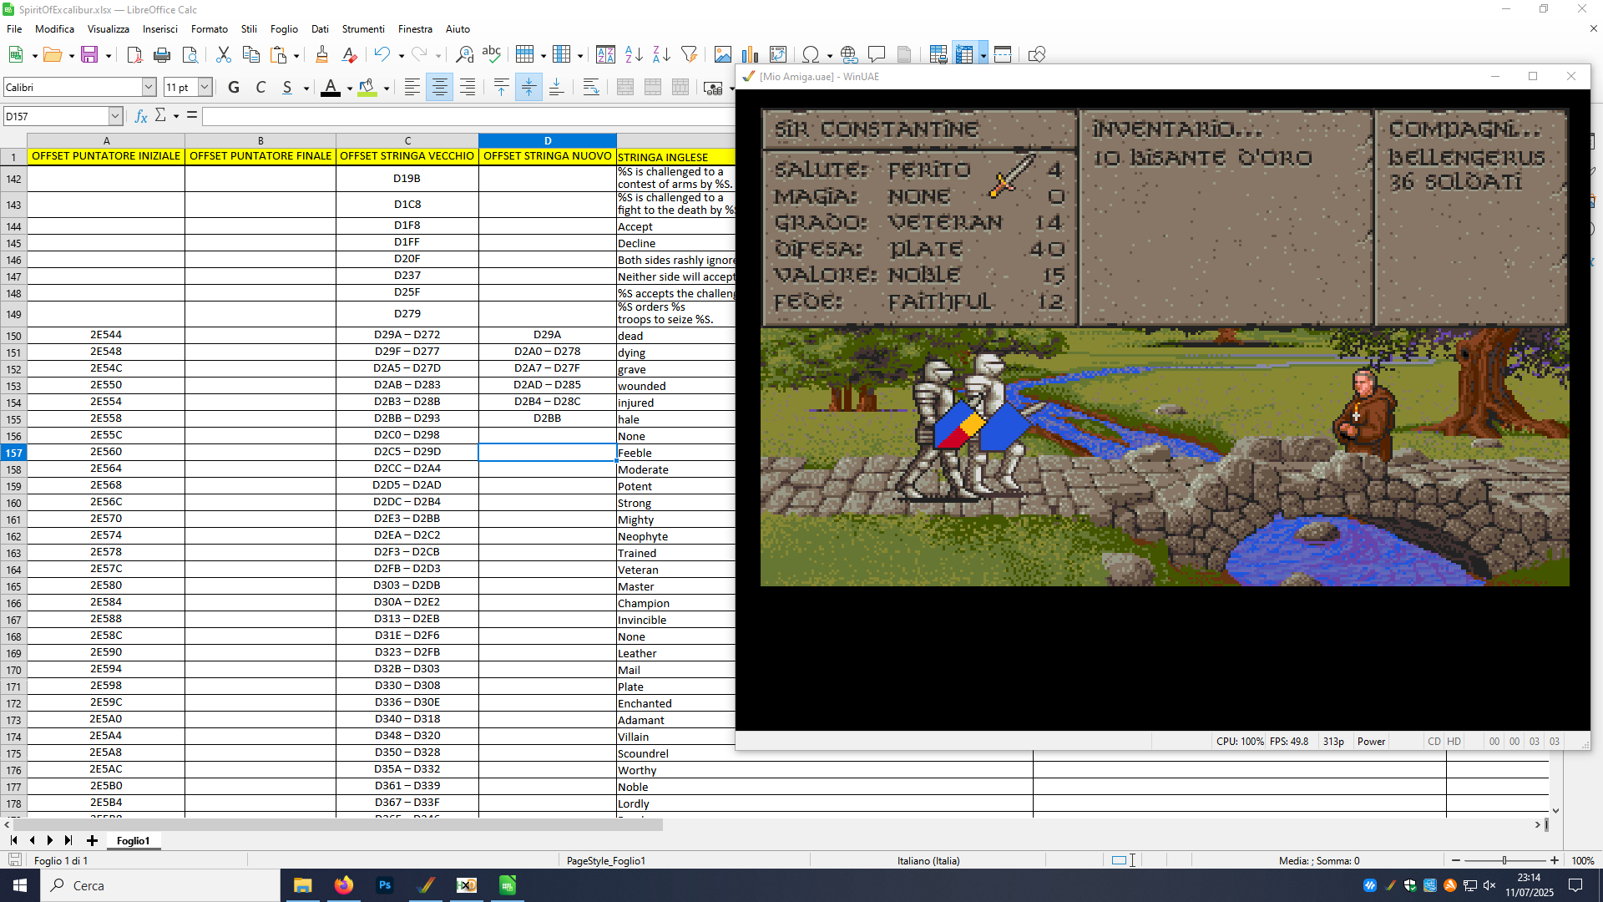This screenshot has width=1603, height=902.
Task: Click the Sort Ascending icon
Action: tap(634, 55)
